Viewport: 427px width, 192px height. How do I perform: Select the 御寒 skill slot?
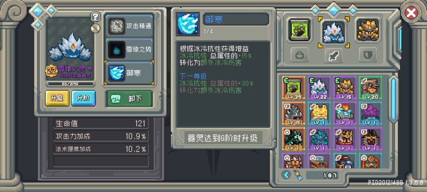129,73
